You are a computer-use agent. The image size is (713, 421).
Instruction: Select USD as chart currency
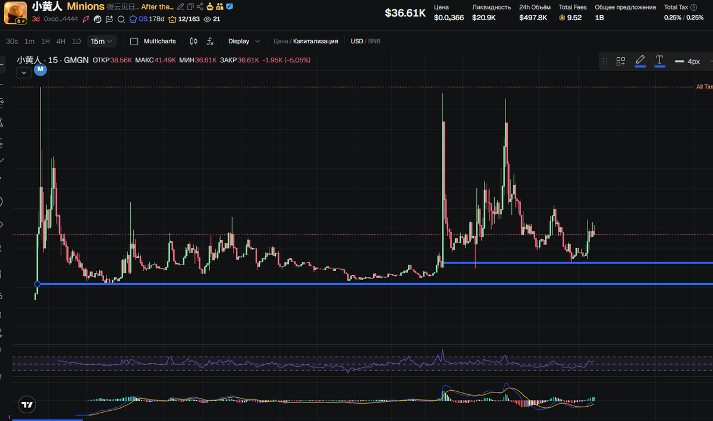pos(357,42)
